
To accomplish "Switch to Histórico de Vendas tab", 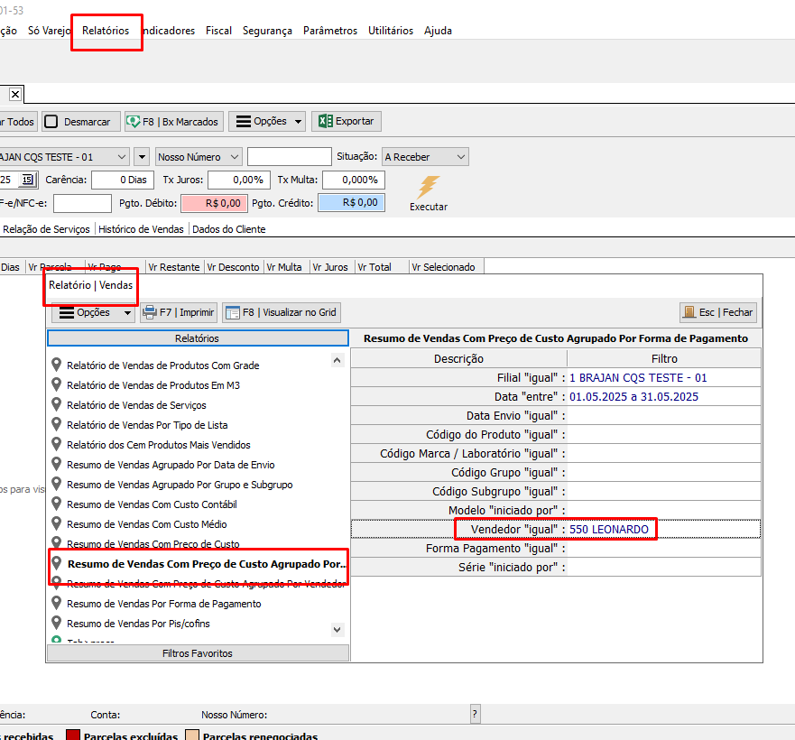I will [x=141, y=229].
